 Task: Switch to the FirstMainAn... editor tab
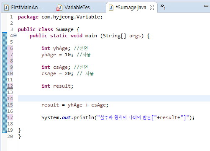point(23,8)
